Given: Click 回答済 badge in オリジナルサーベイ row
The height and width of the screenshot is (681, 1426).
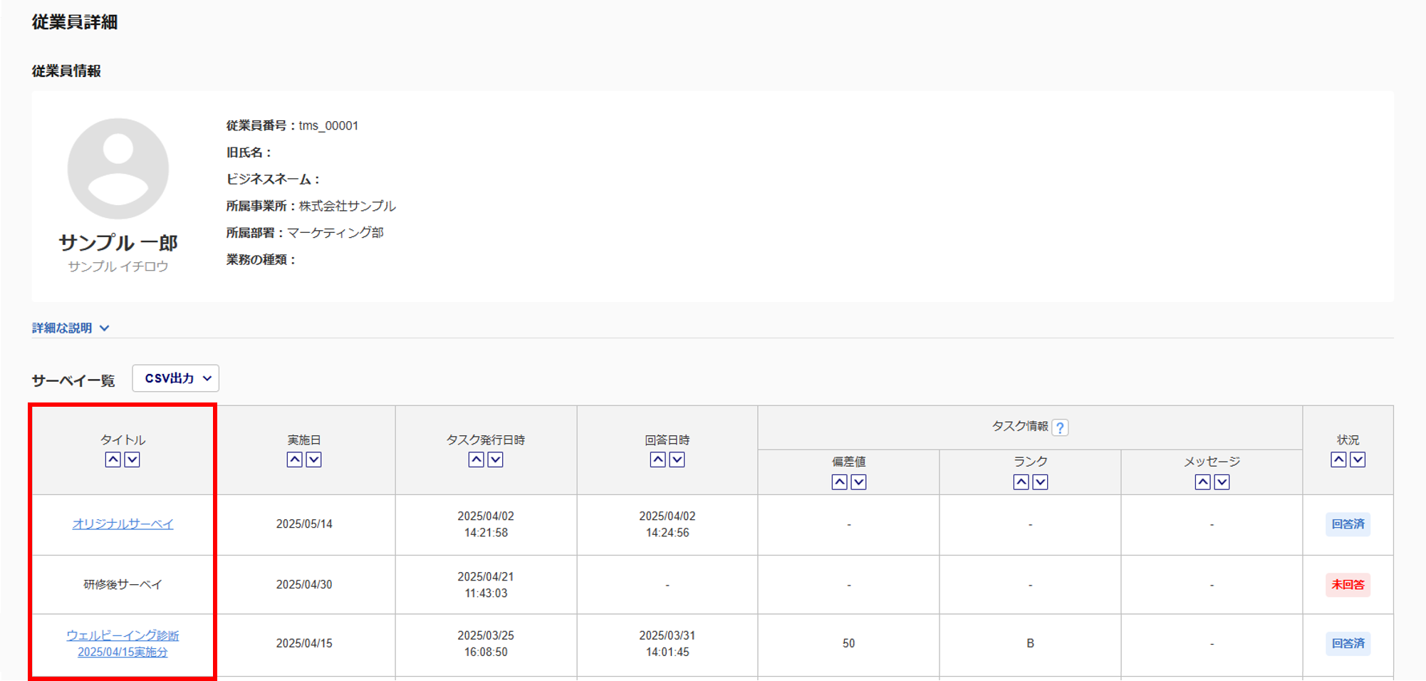Looking at the screenshot, I should point(1348,524).
